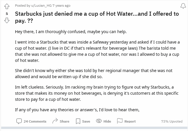Click the bookmark save icon
The image size is (188, 131).
78,121
